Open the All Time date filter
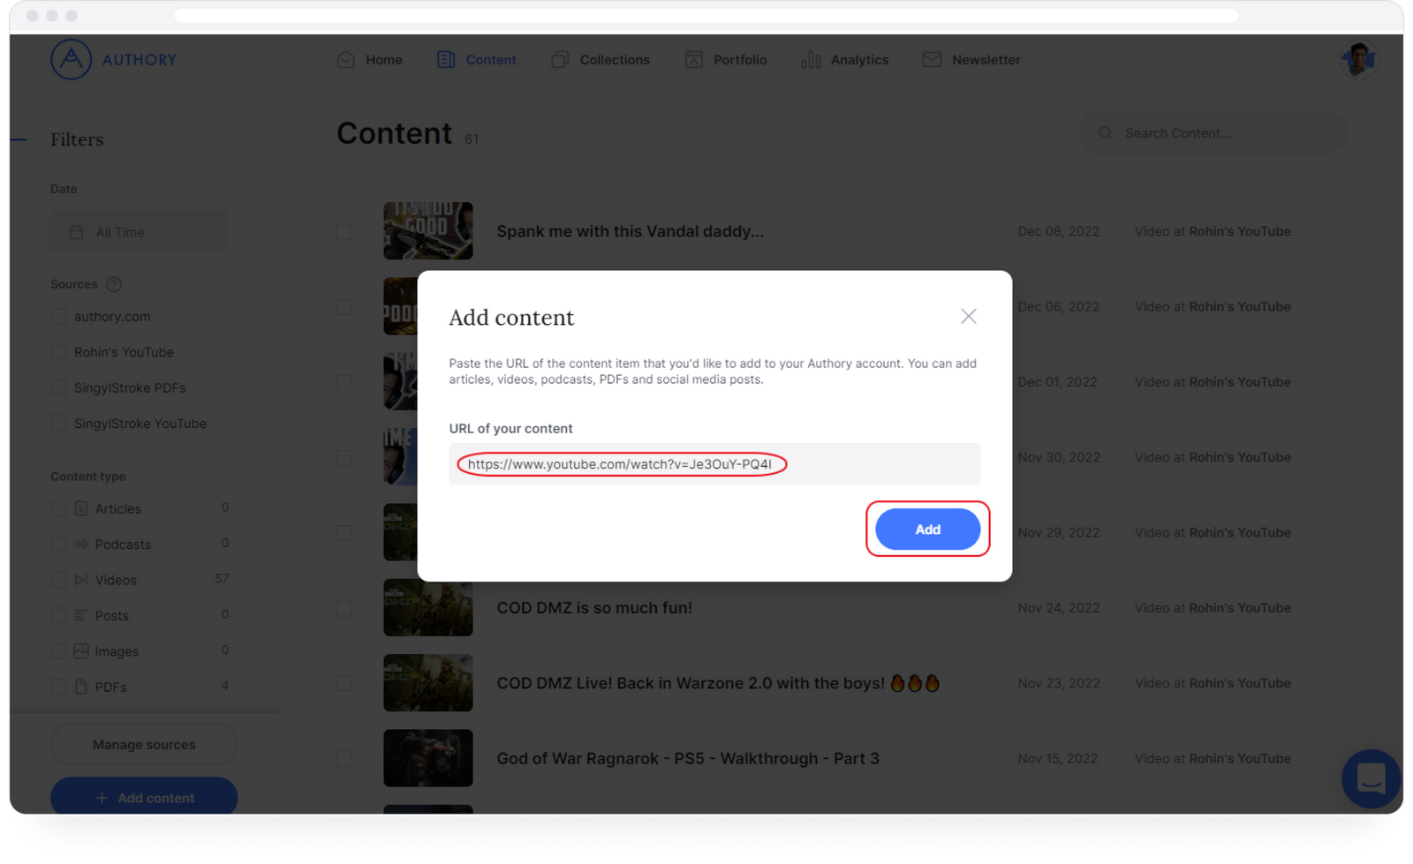The height and width of the screenshot is (864, 1413). (140, 231)
